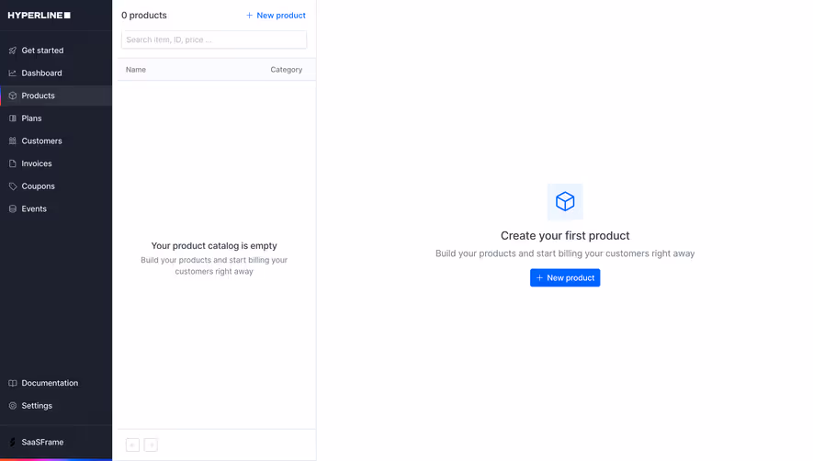Click next page pagination arrow
Screen dimensions: 813x461
point(151,444)
